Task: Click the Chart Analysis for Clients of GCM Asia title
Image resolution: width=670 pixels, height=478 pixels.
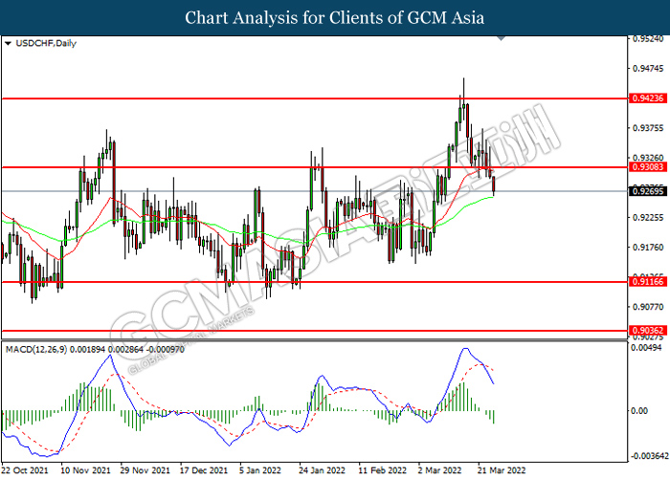Action: tap(335, 18)
